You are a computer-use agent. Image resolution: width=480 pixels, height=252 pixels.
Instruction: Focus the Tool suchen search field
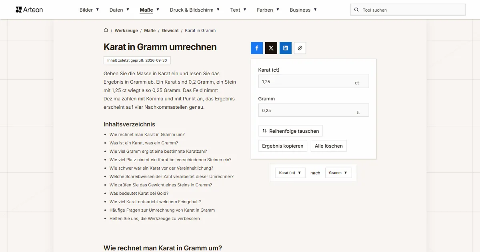[x=408, y=10]
